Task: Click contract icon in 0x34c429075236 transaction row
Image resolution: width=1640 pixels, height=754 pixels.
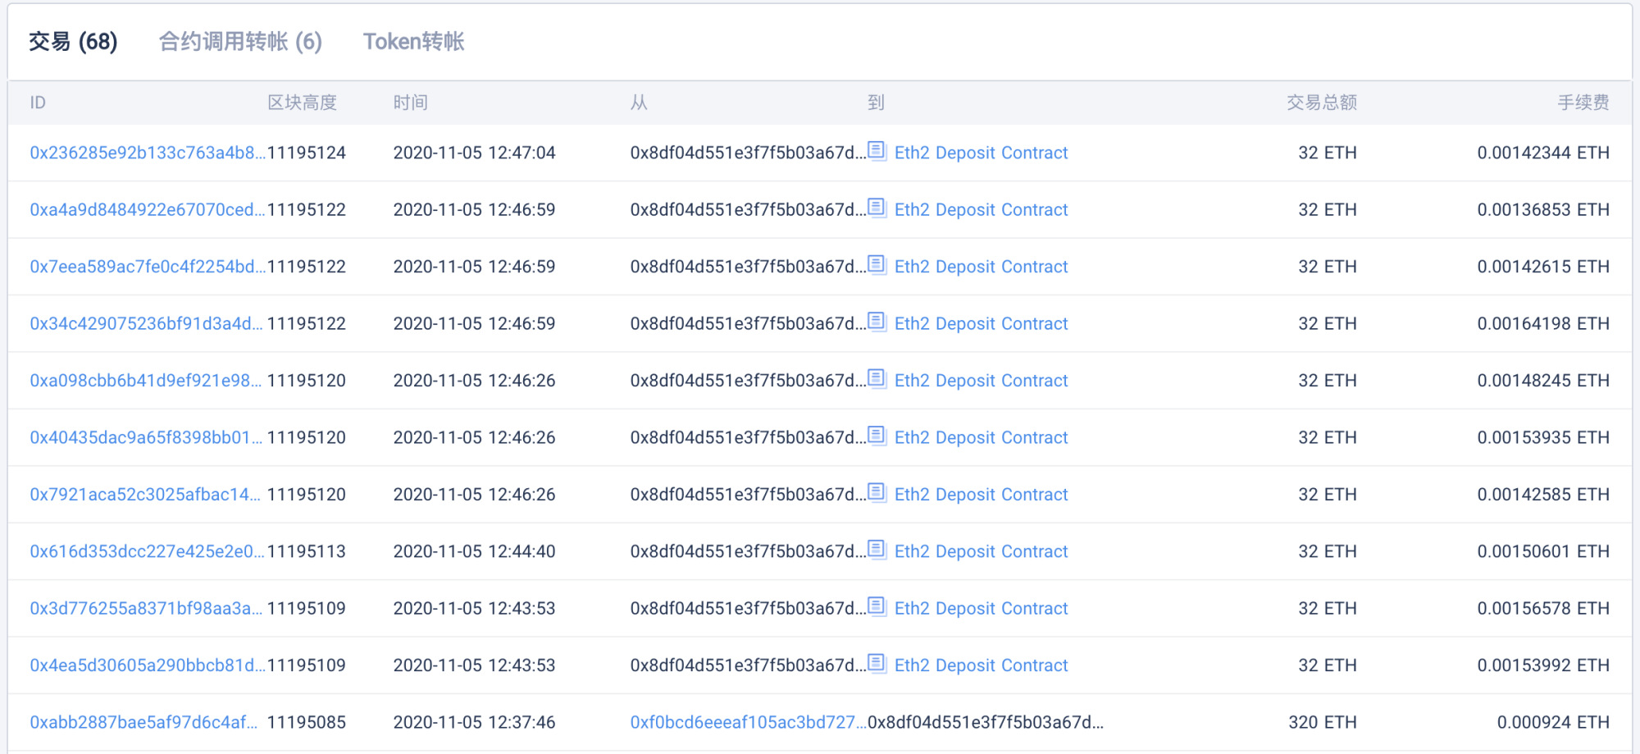Action: point(877,322)
